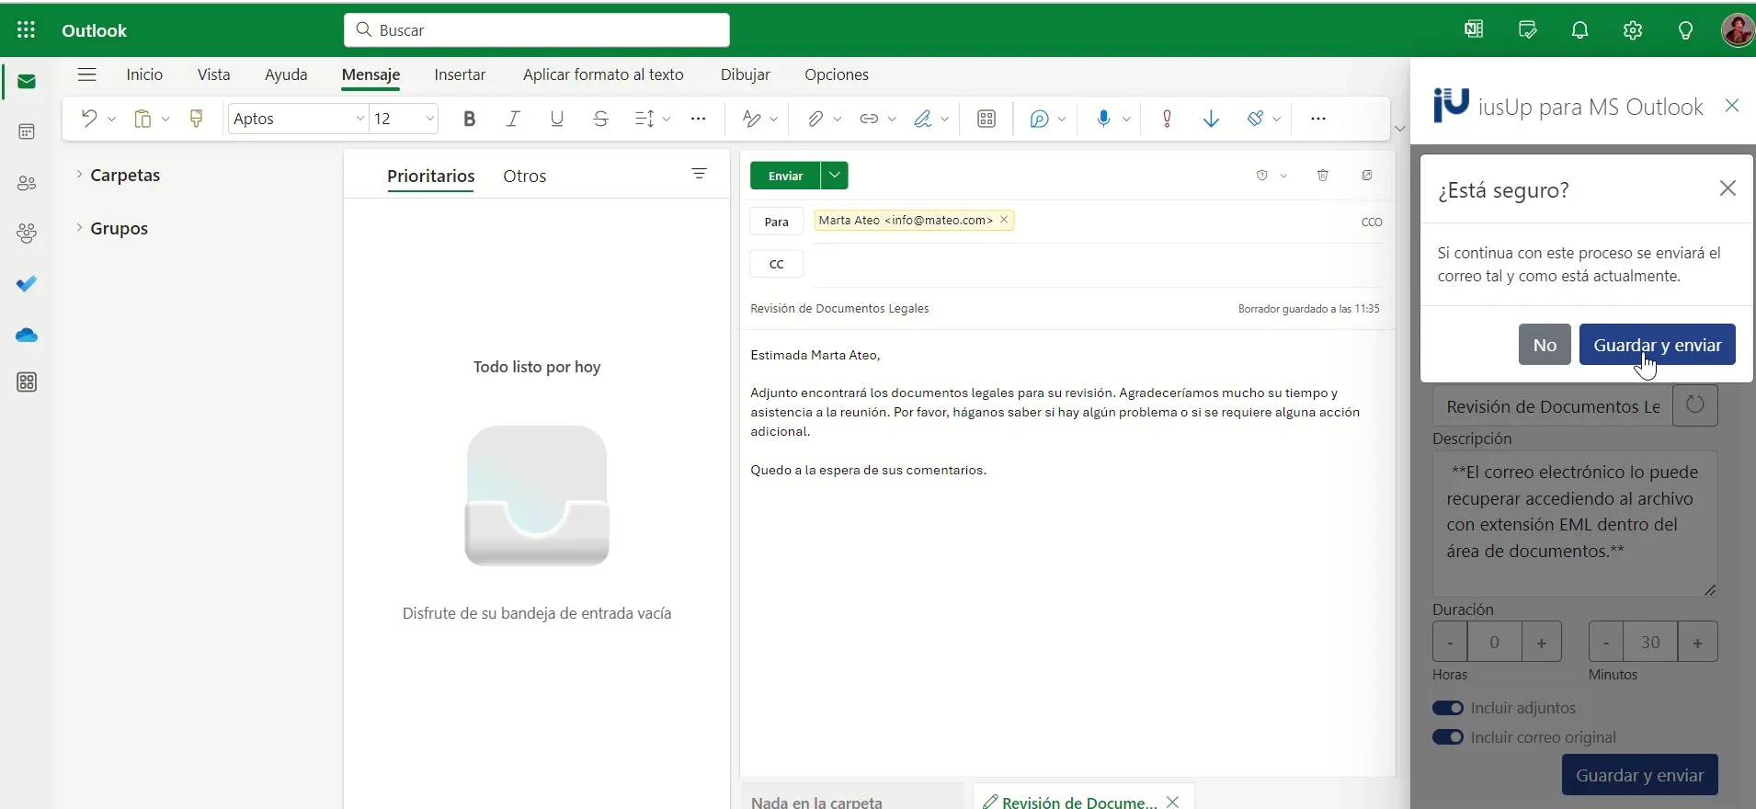Toggle the Incluir adjuntos switch
The height and width of the screenshot is (809, 1756).
1448,708
